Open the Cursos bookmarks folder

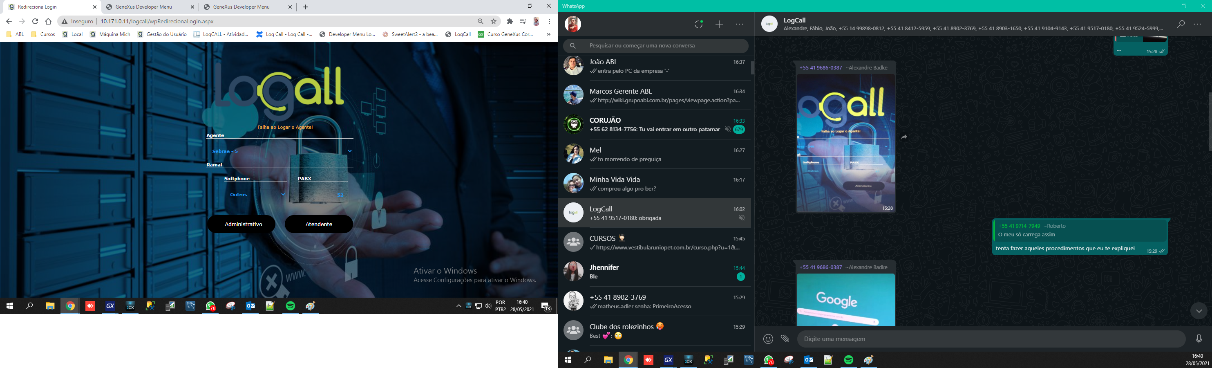[43, 34]
